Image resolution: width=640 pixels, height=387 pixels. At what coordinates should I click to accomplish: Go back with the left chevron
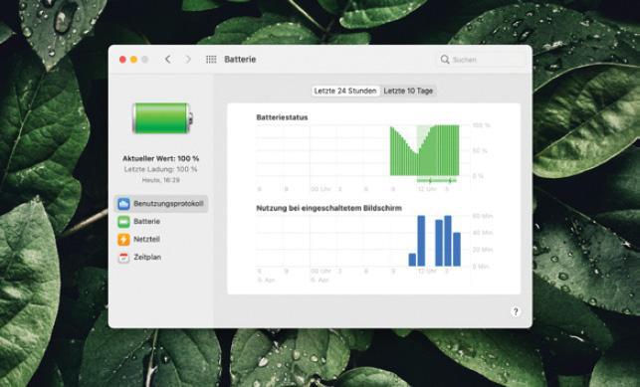[x=168, y=60]
